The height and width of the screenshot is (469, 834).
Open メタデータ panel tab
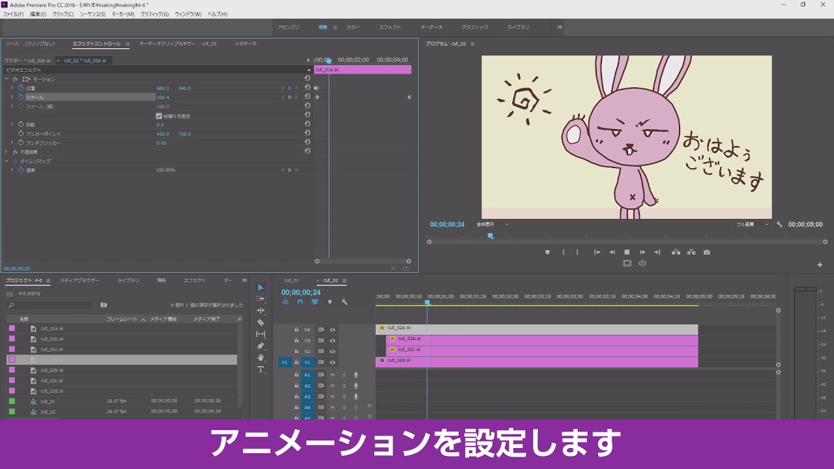[246, 44]
